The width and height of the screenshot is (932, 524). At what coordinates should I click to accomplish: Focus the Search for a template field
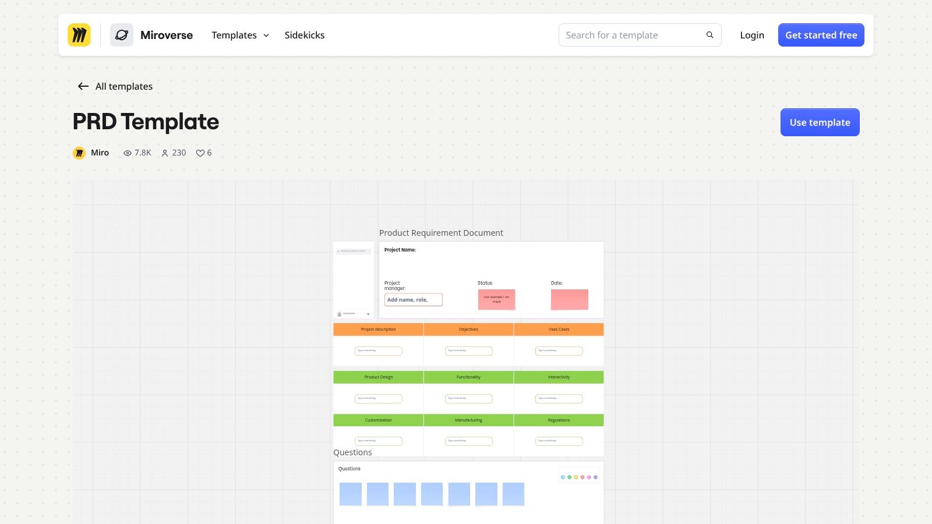point(640,35)
